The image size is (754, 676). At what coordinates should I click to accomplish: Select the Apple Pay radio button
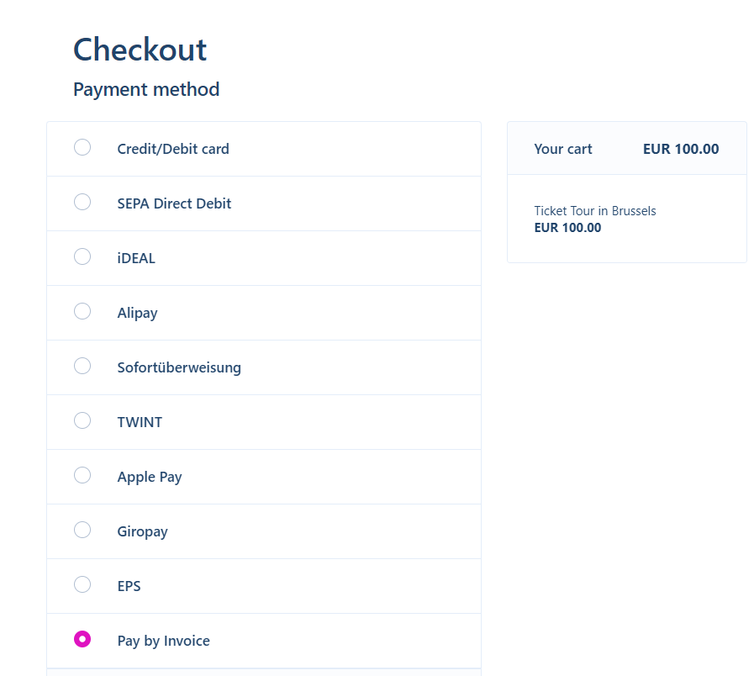pos(82,476)
